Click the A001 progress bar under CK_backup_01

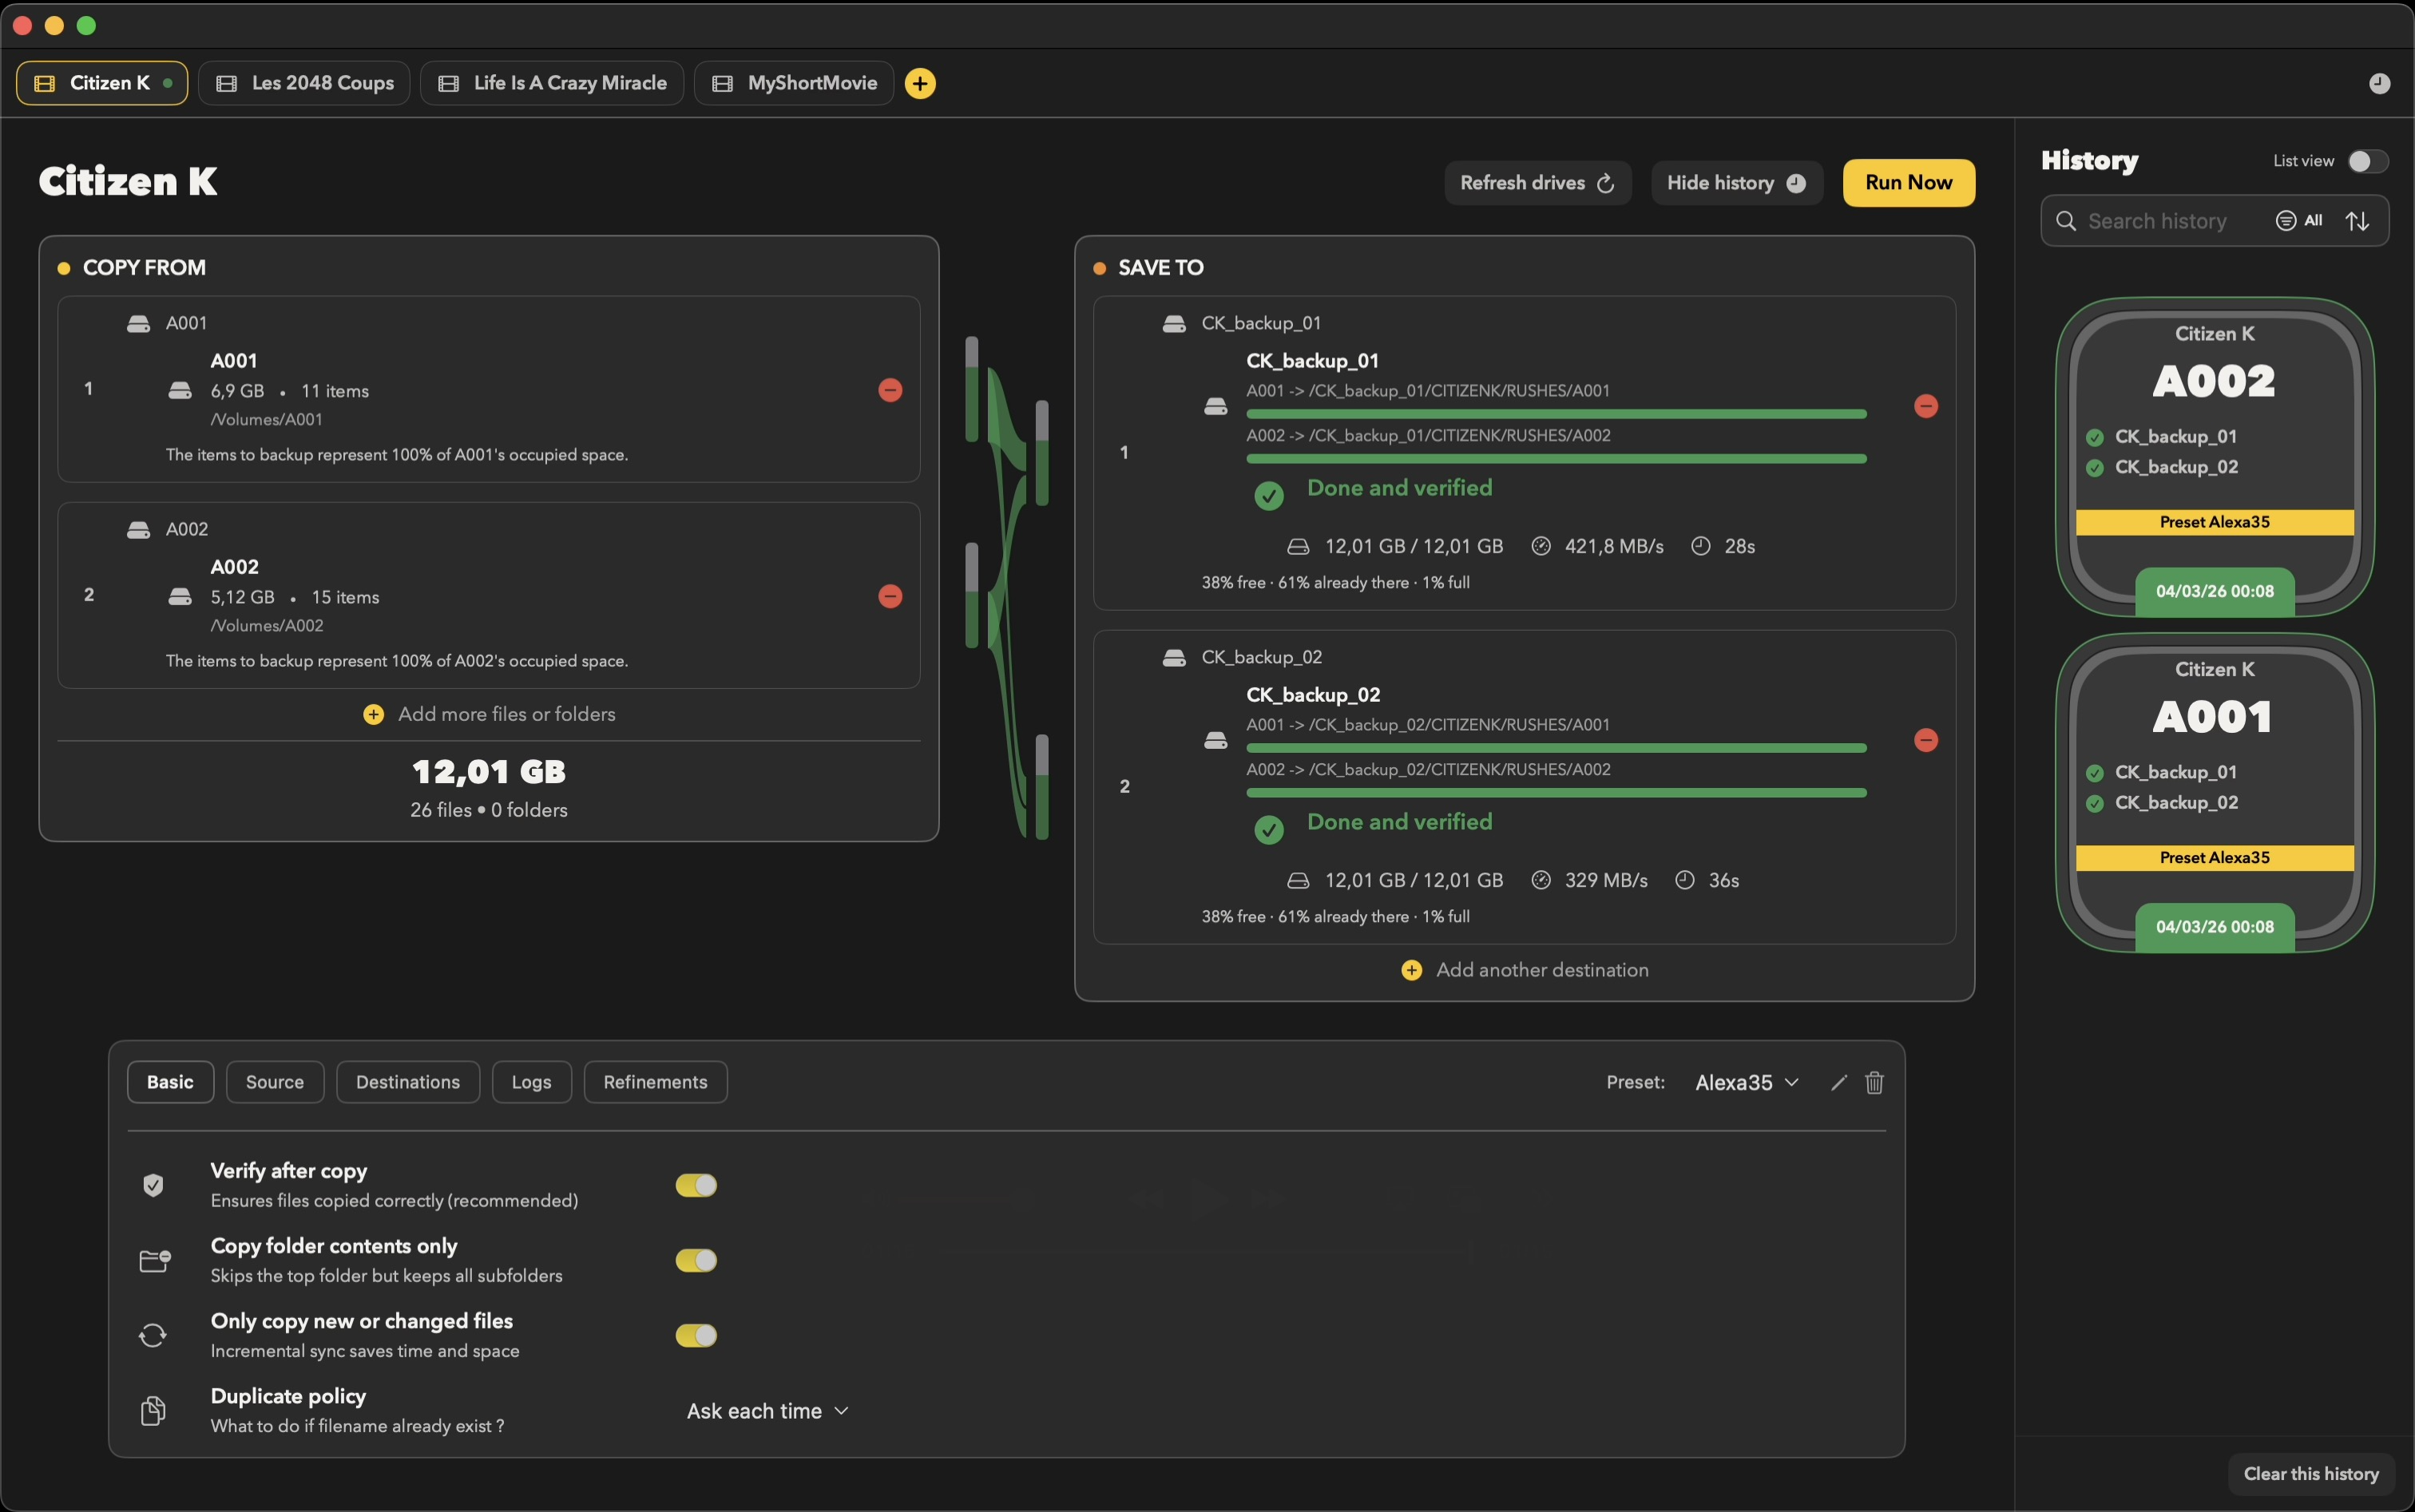click(x=1556, y=414)
